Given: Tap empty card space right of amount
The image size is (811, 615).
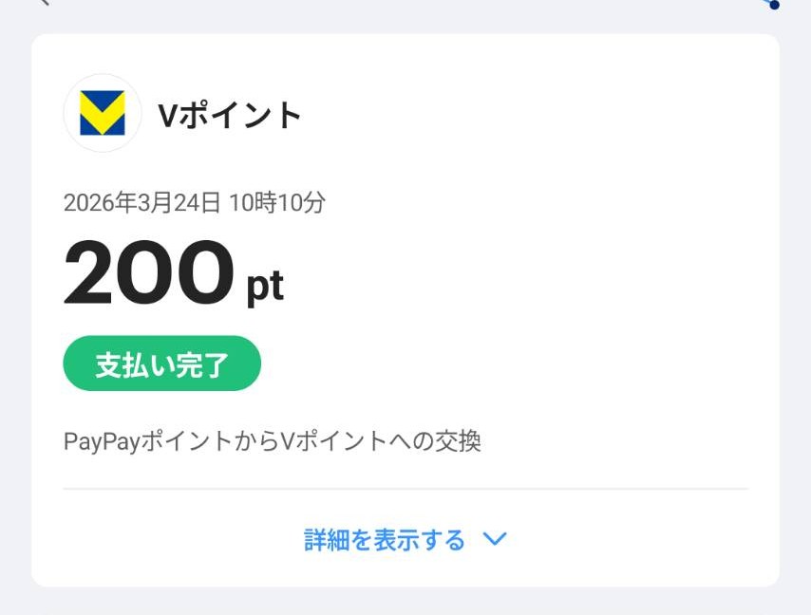Looking at the screenshot, I should tap(532, 275).
